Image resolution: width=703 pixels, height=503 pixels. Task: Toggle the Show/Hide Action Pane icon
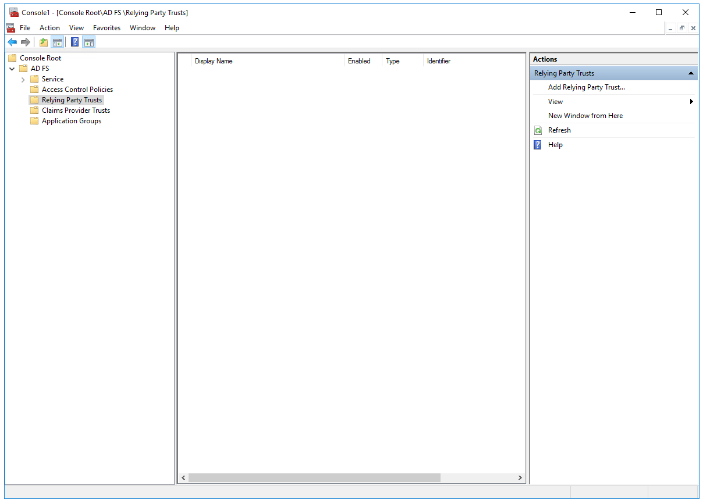click(88, 41)
